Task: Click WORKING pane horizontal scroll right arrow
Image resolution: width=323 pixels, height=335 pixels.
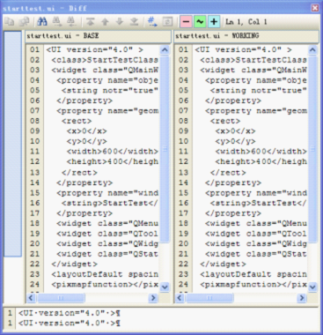Action: point(301,298)
